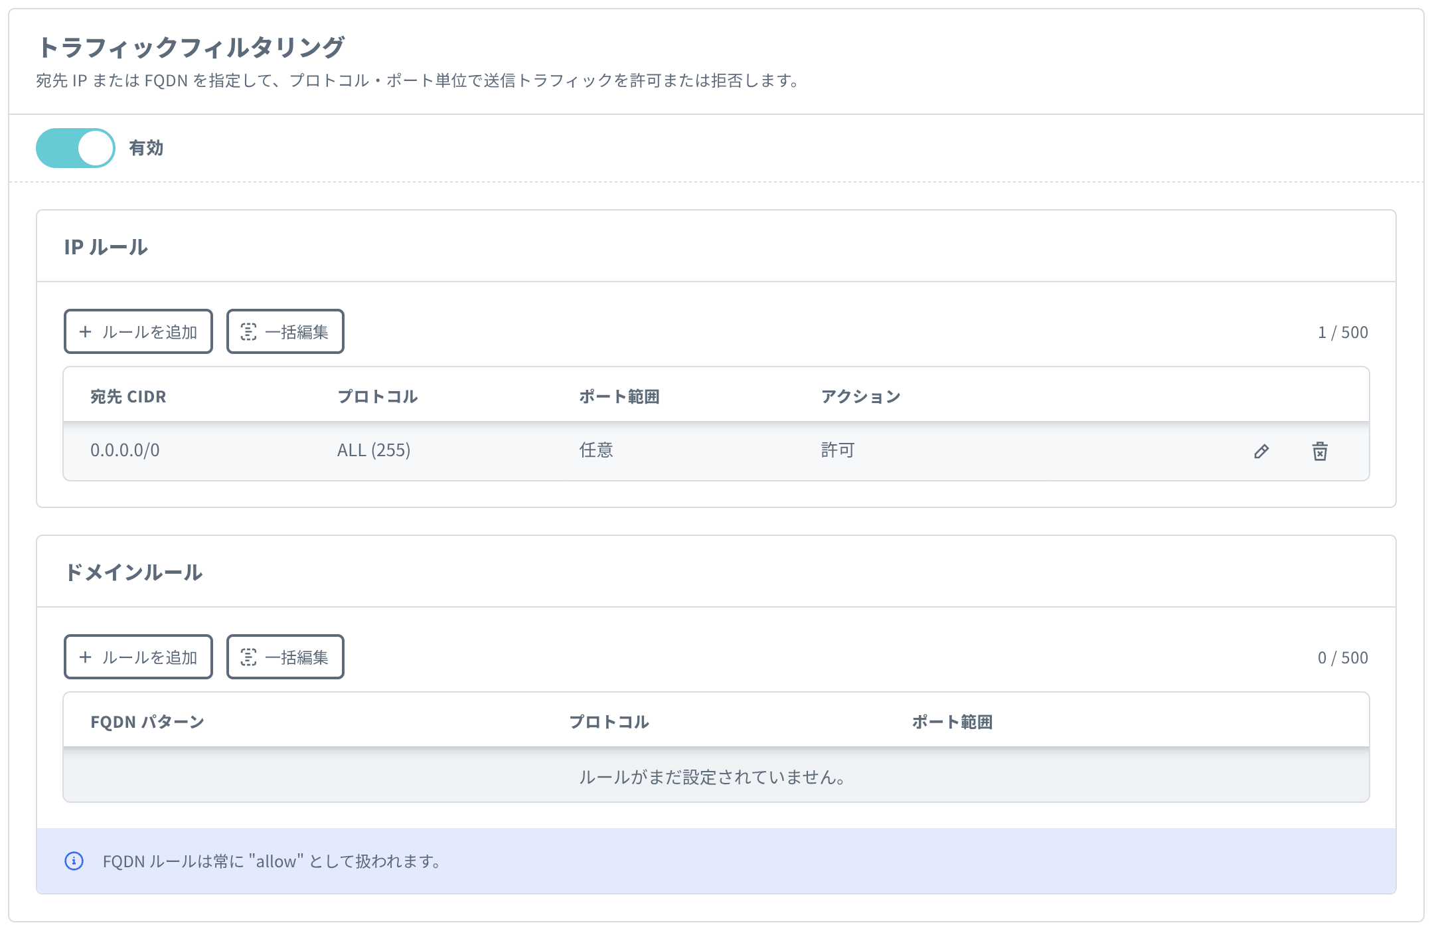Click 一括編集 button in IP ルール section
Viewport: 1430px width, 931px height.
coord(285,331)
